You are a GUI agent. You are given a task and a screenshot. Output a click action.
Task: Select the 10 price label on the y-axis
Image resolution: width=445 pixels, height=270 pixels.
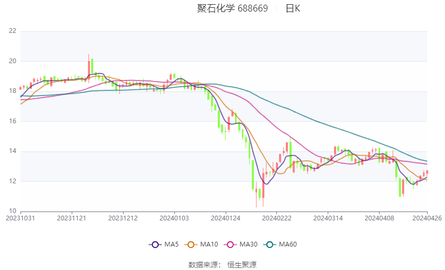point(13,212)
